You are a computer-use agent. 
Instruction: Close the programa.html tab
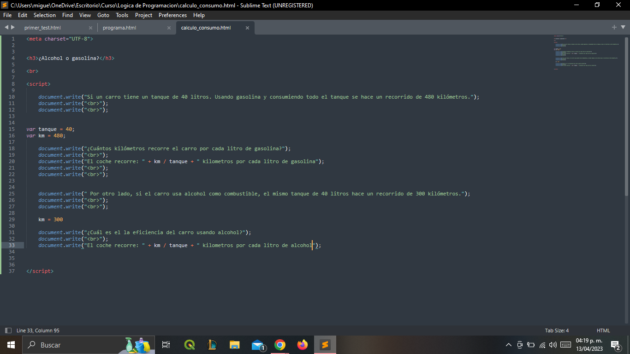point(169,28)
